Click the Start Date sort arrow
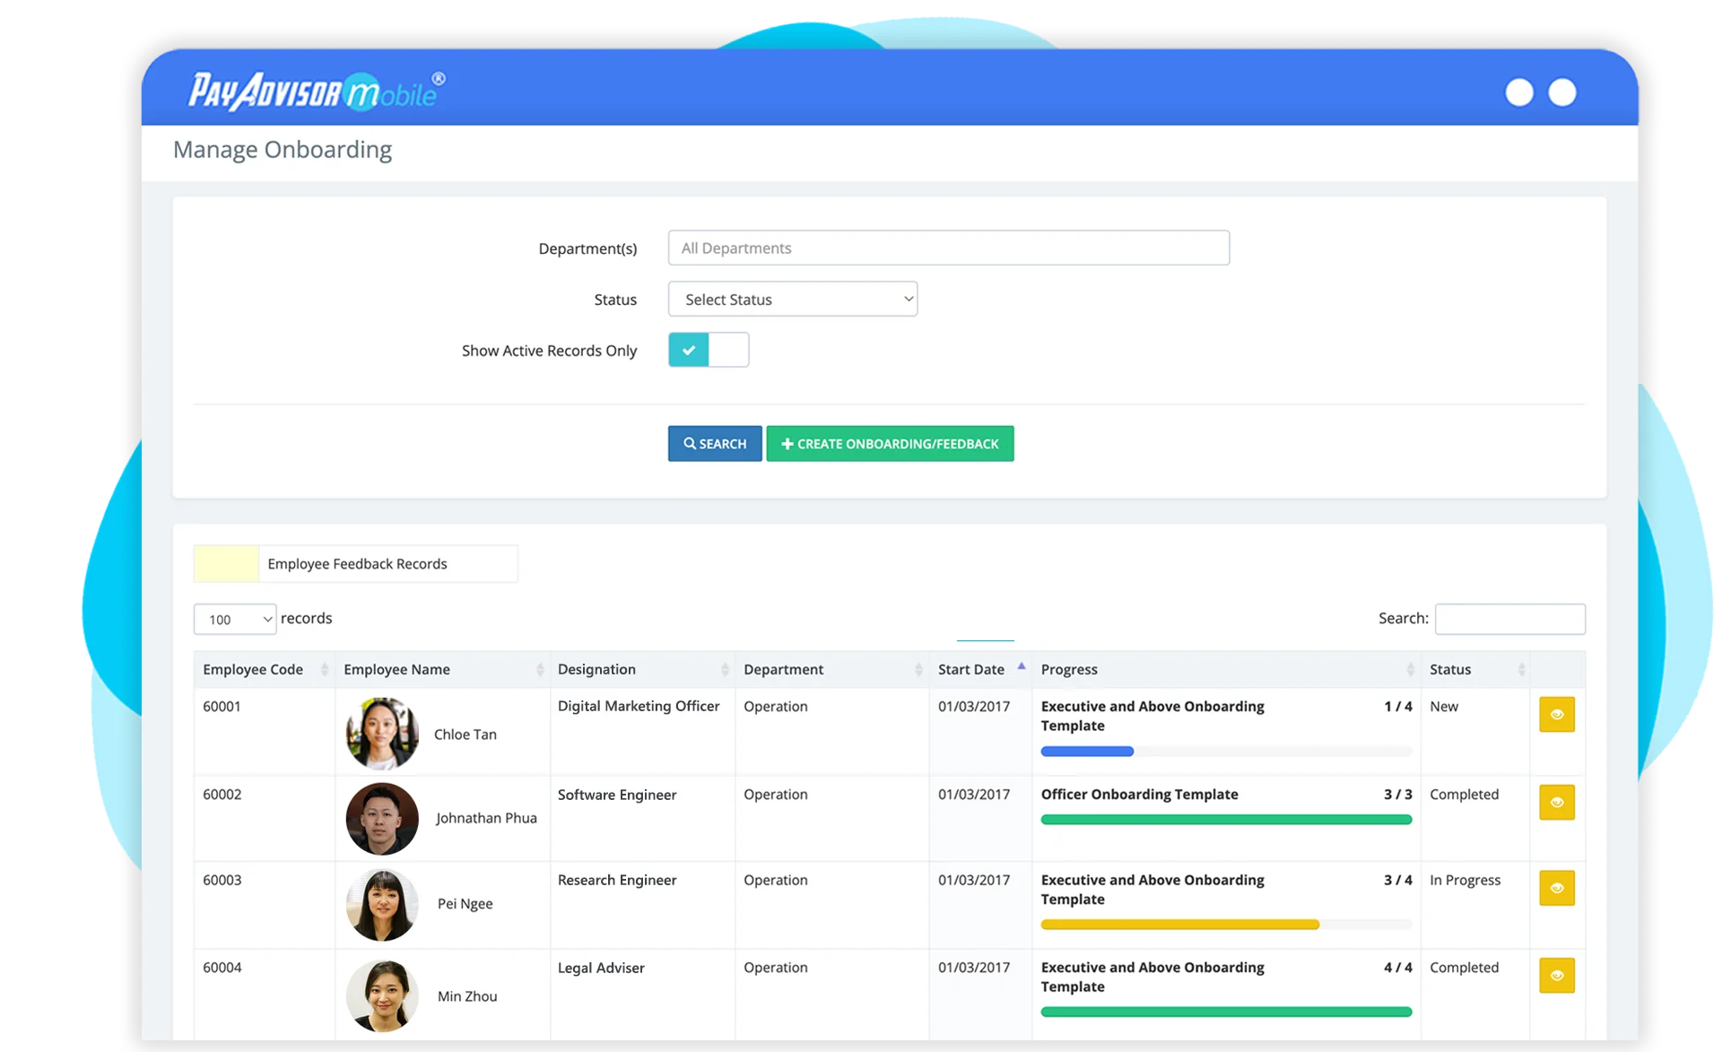Image resolution: width=1722 pixels, height=1052 pixels. (x=1021, y=666)
